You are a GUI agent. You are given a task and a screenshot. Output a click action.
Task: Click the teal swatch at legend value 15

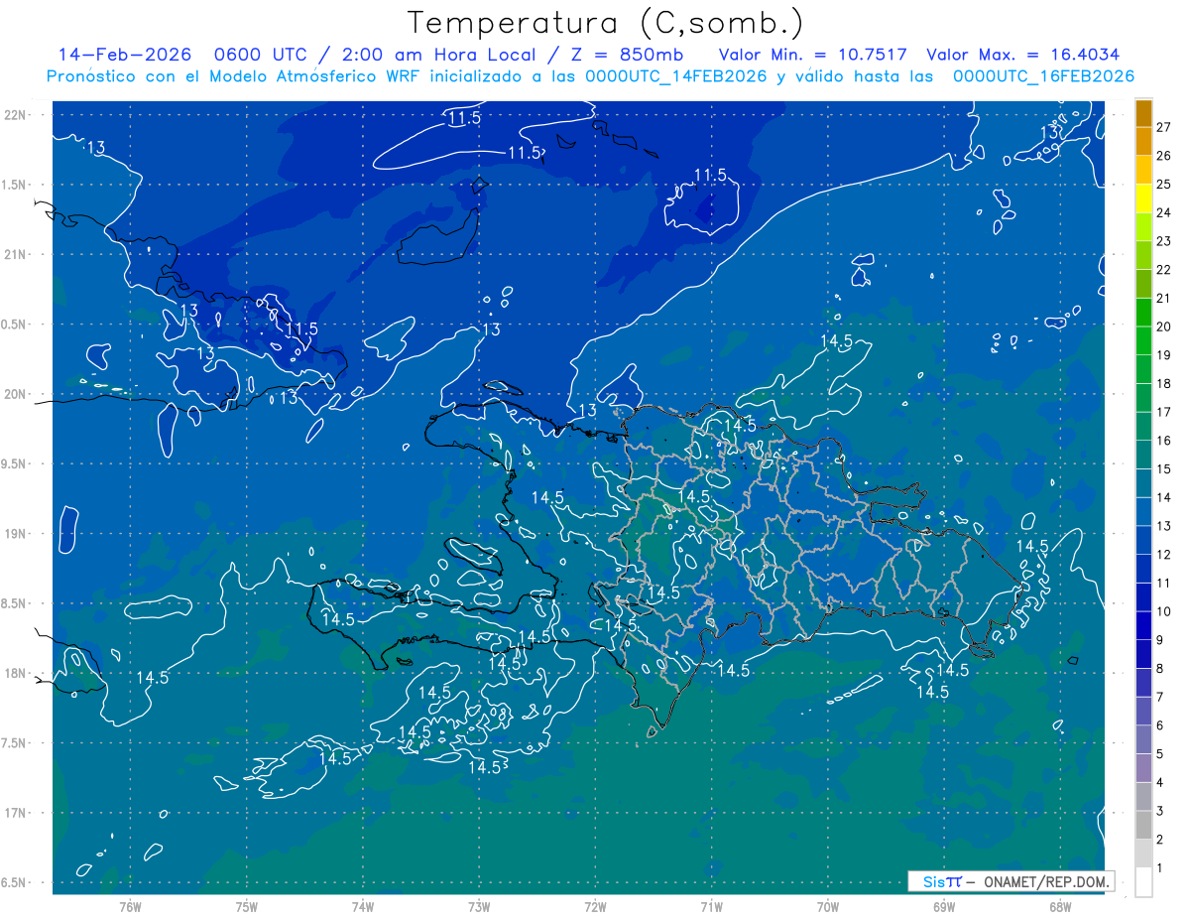1143,456
